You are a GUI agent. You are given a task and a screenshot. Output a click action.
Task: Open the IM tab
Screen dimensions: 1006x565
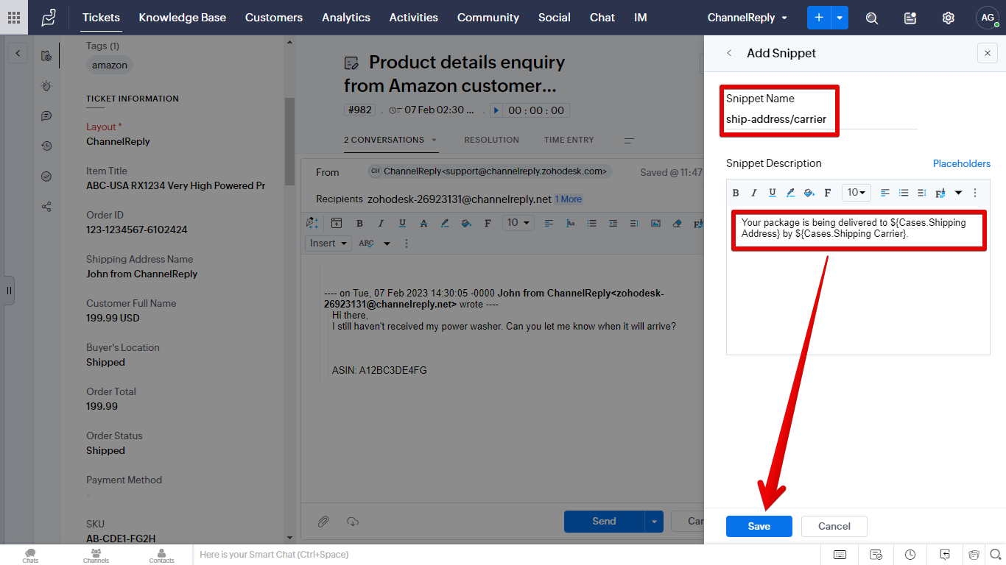(641, 18)
